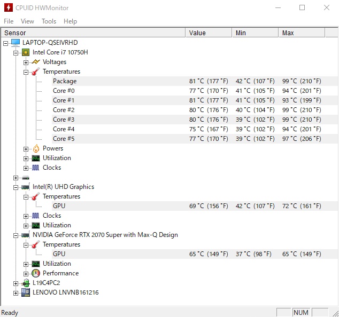The height and width of the screenshot is (317, 339).
Task: Click the Max column header
Action: 302,33
